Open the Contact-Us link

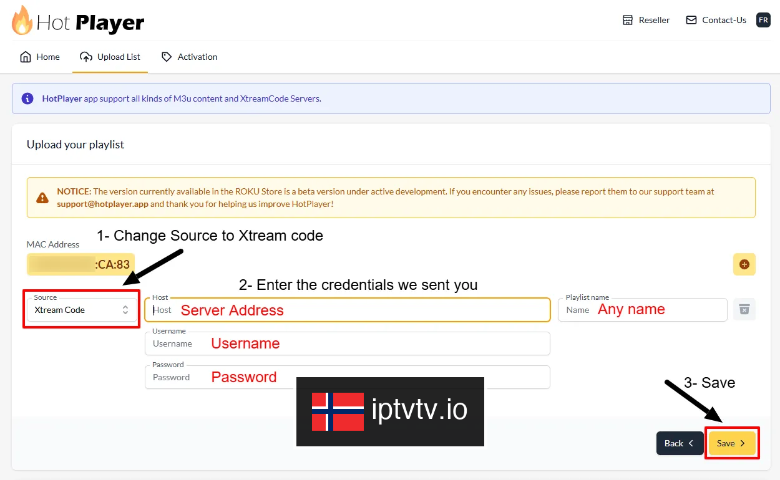pyautogui.click(x=716, y=20)
